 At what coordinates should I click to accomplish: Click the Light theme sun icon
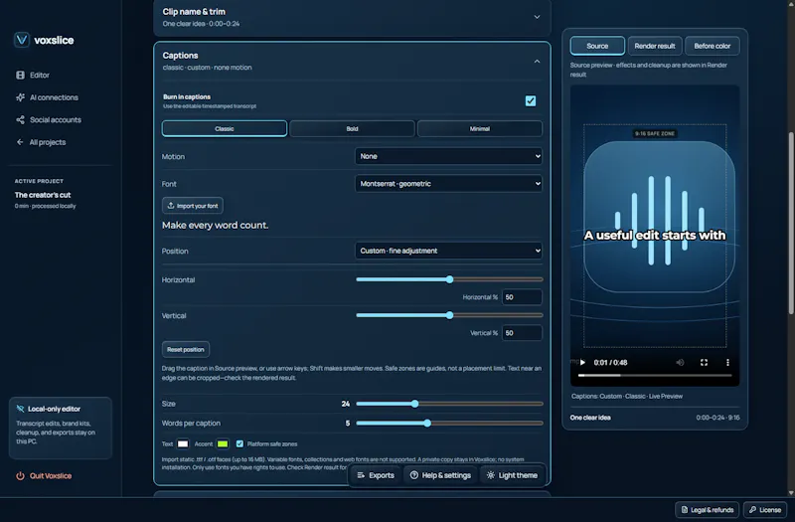click(490, 475)
